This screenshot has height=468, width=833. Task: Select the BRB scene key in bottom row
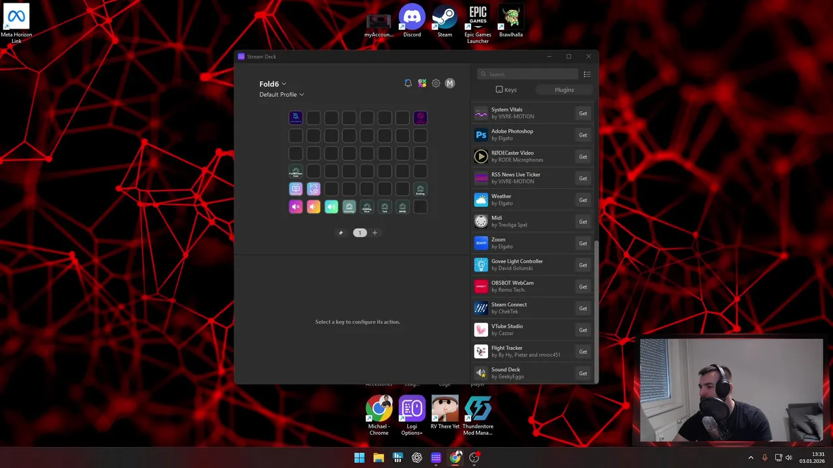pyautogui.click(x=402, y=207)
